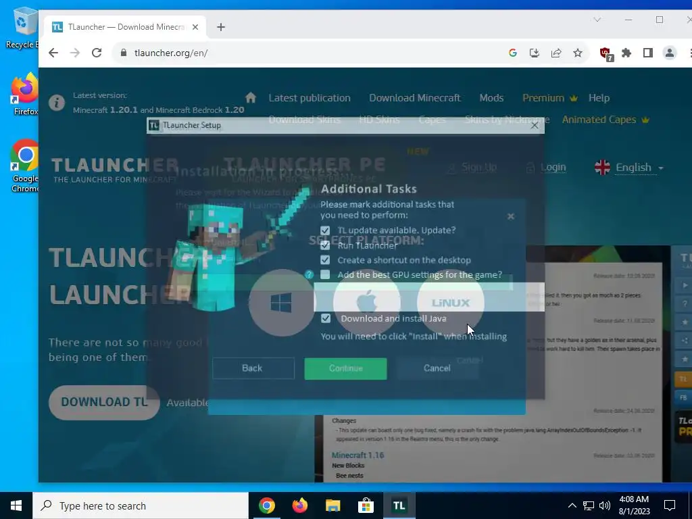The image size is (692, 519).
Task: Click the Back button in setup
Action: (x=253, y=368)
